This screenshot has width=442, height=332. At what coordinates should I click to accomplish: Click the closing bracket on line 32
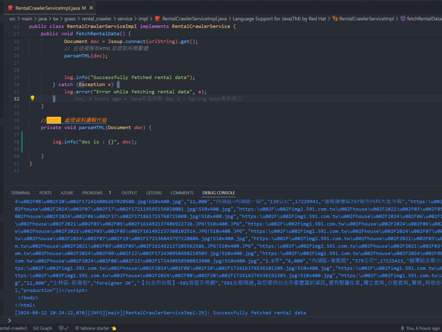(54, 99)
